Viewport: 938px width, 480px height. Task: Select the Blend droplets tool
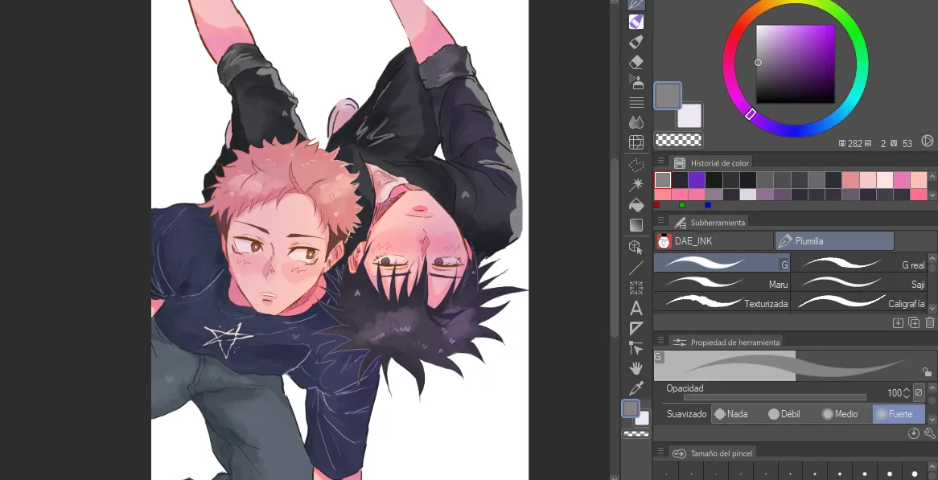(636, 122)
